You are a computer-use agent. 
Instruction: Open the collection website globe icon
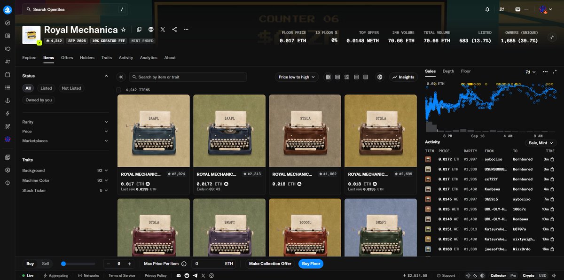(x=151, y=30)
